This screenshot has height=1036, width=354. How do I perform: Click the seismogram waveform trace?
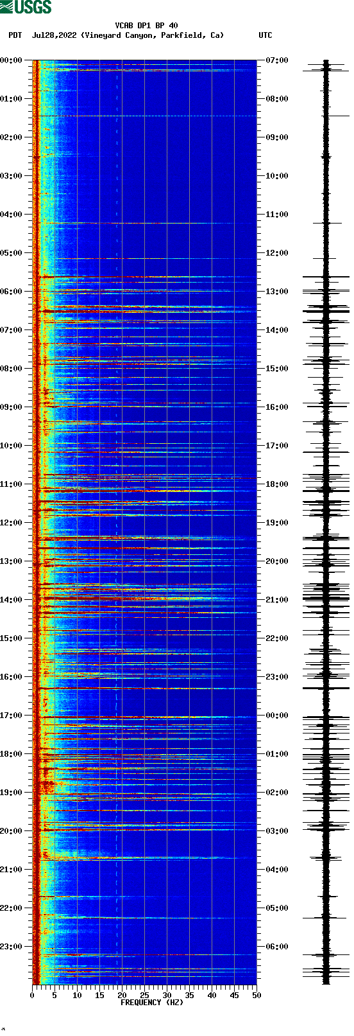326,522
